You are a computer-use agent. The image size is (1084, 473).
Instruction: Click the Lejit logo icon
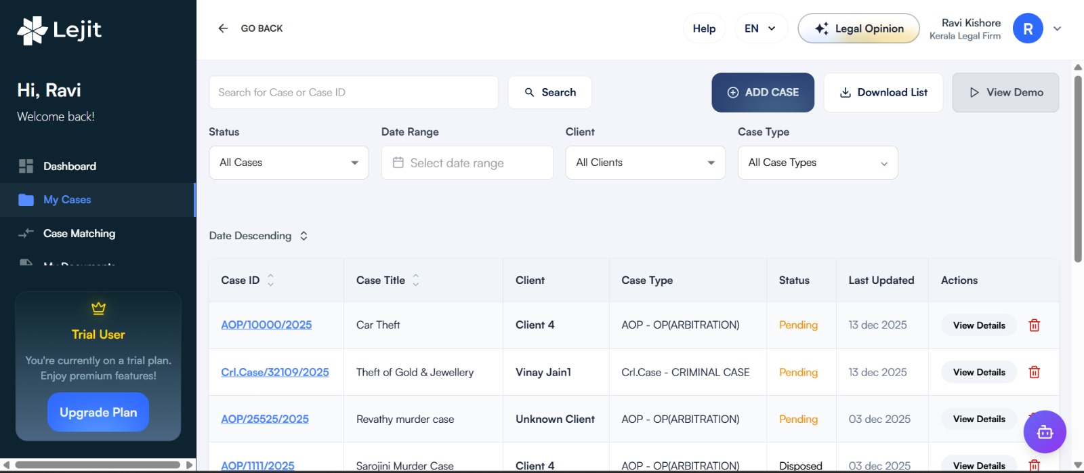(x=32, y=30)
